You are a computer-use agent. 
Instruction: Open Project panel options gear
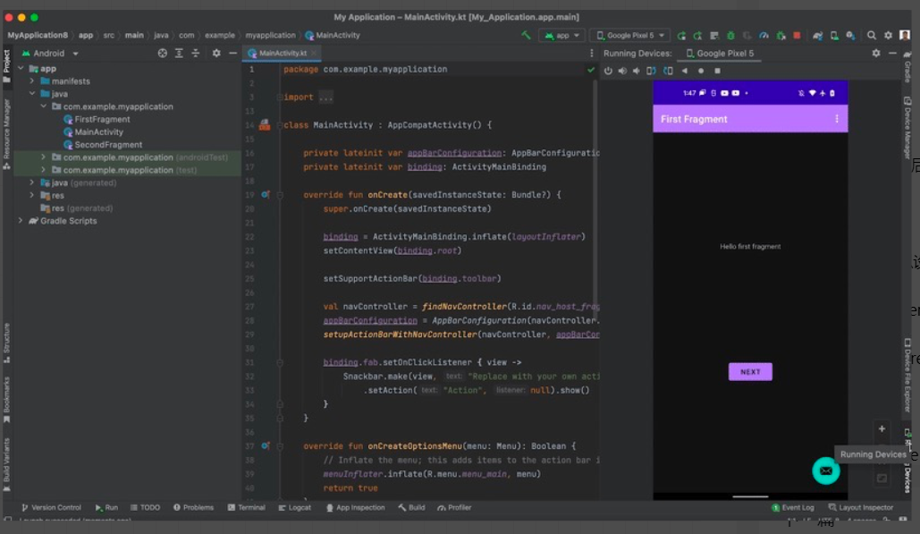(216, 54)
